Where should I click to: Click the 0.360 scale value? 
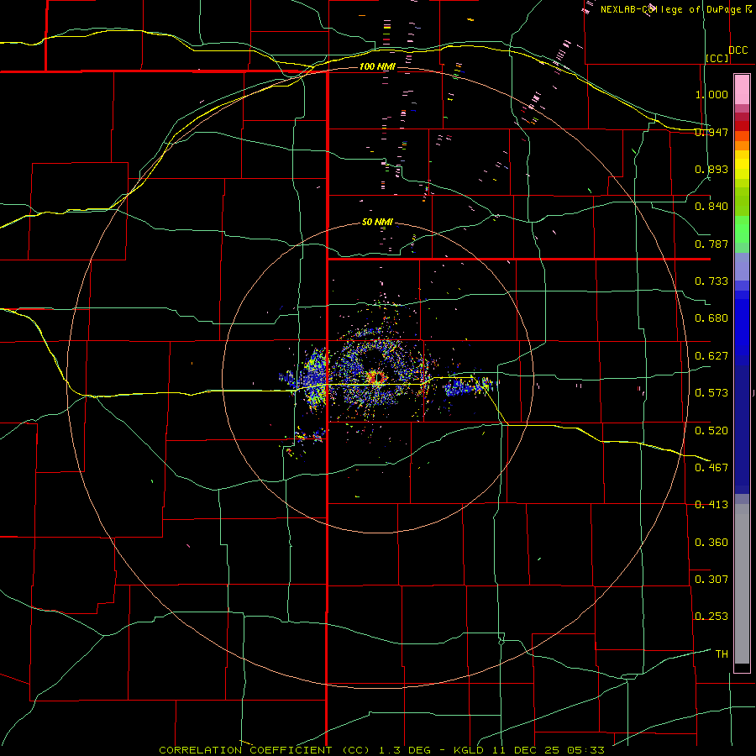coord(711,542)
